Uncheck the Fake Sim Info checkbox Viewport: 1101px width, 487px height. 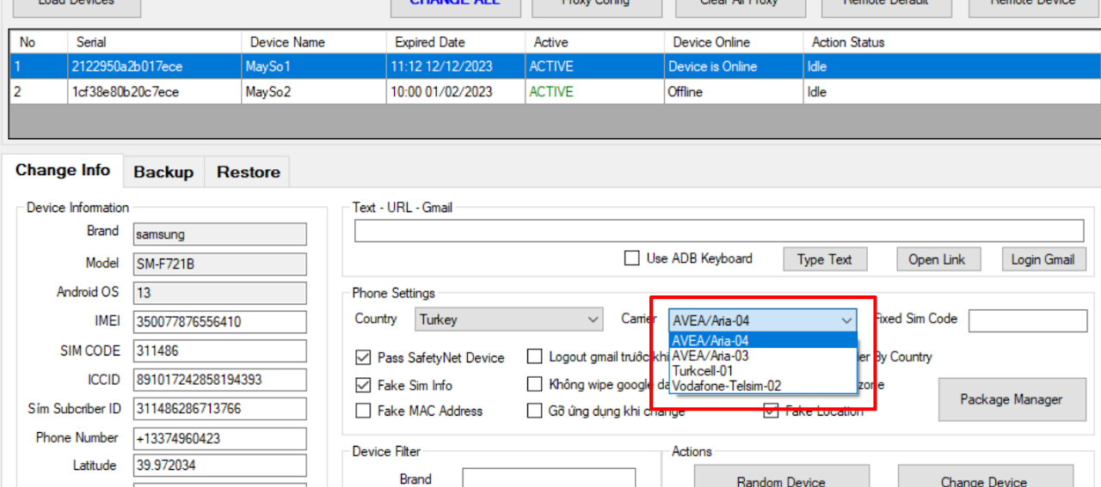coord(364,385)
